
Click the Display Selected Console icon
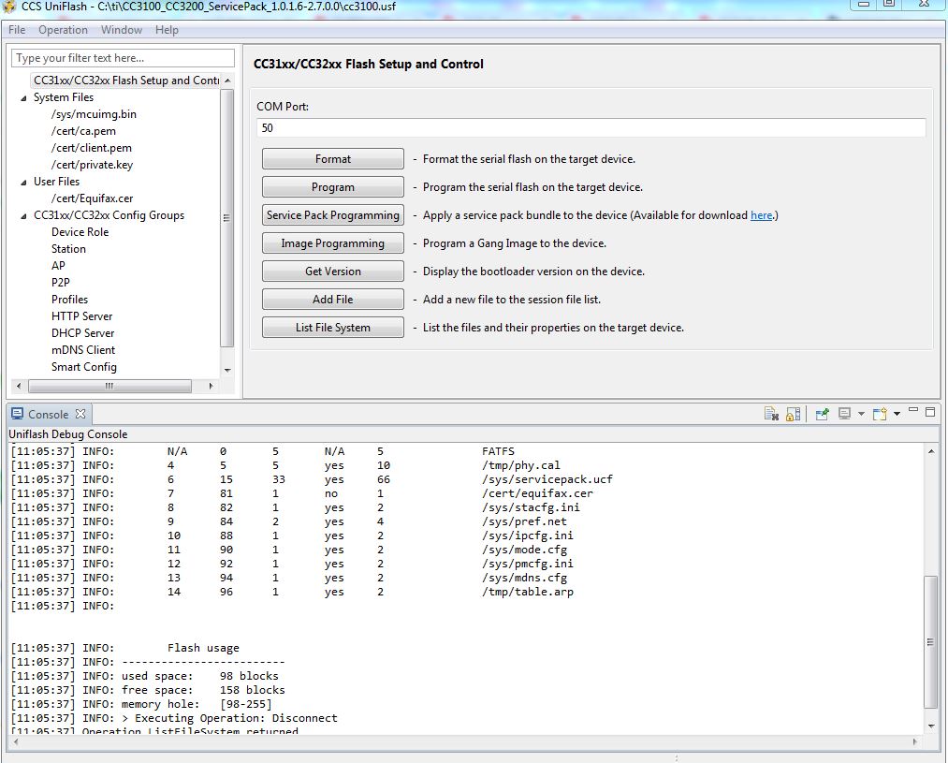[845, 414]
